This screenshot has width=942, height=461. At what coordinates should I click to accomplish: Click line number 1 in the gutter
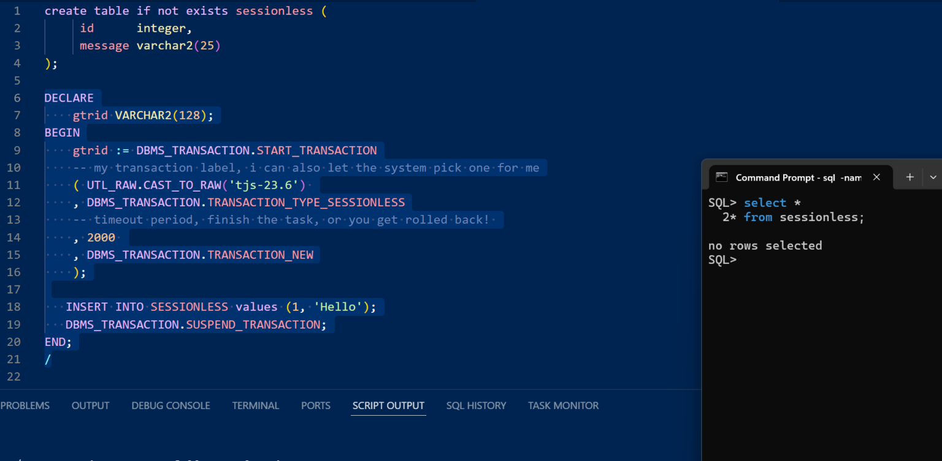17,11
